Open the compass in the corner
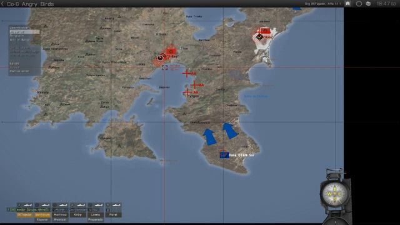This screenshot has height=225, width=400. [x=334, y=195]
